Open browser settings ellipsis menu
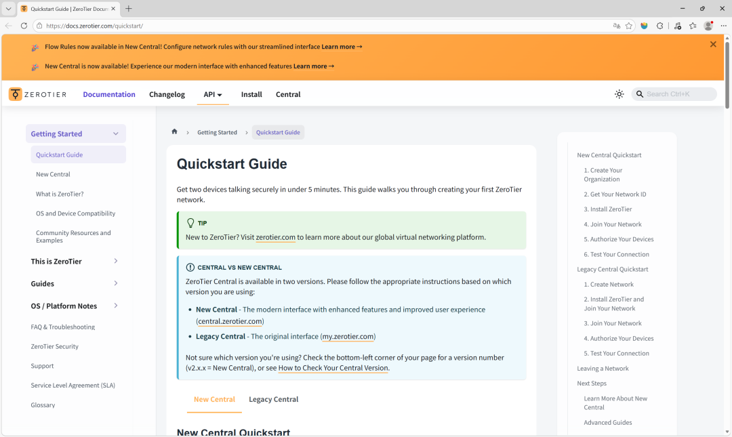This screenshot has height=437, width=732. click(x=723, y=26)
